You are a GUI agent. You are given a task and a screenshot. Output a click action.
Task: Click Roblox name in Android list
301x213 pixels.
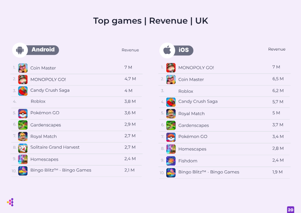(x=38, y=101)
